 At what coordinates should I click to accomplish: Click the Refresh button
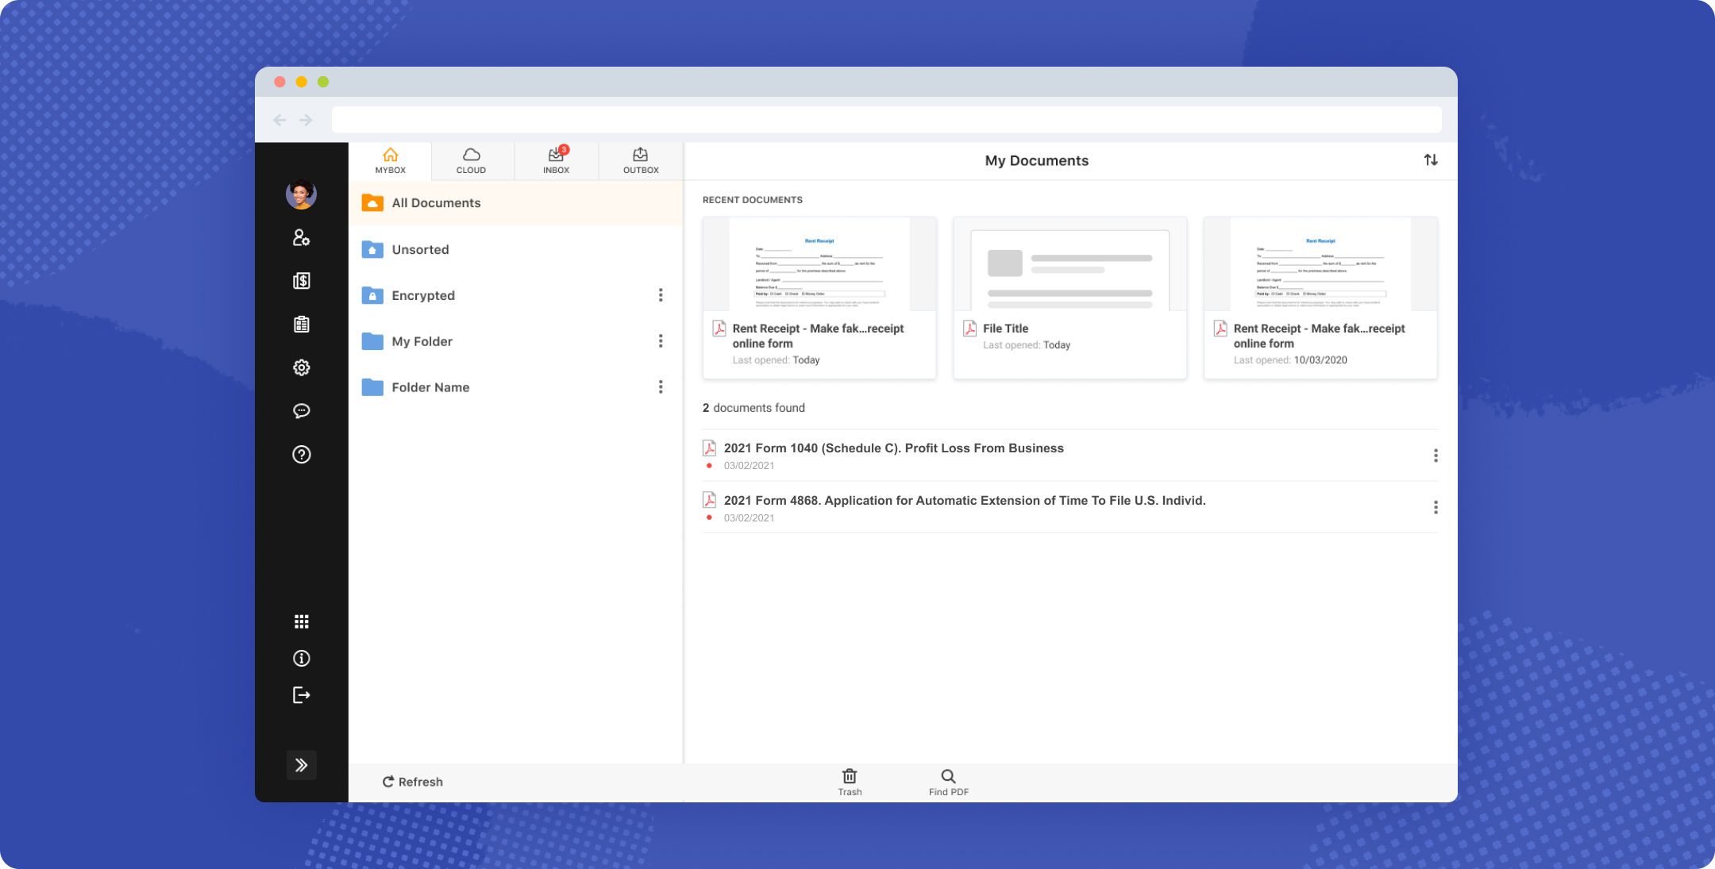pyautogui.click(x=413, y=782)
